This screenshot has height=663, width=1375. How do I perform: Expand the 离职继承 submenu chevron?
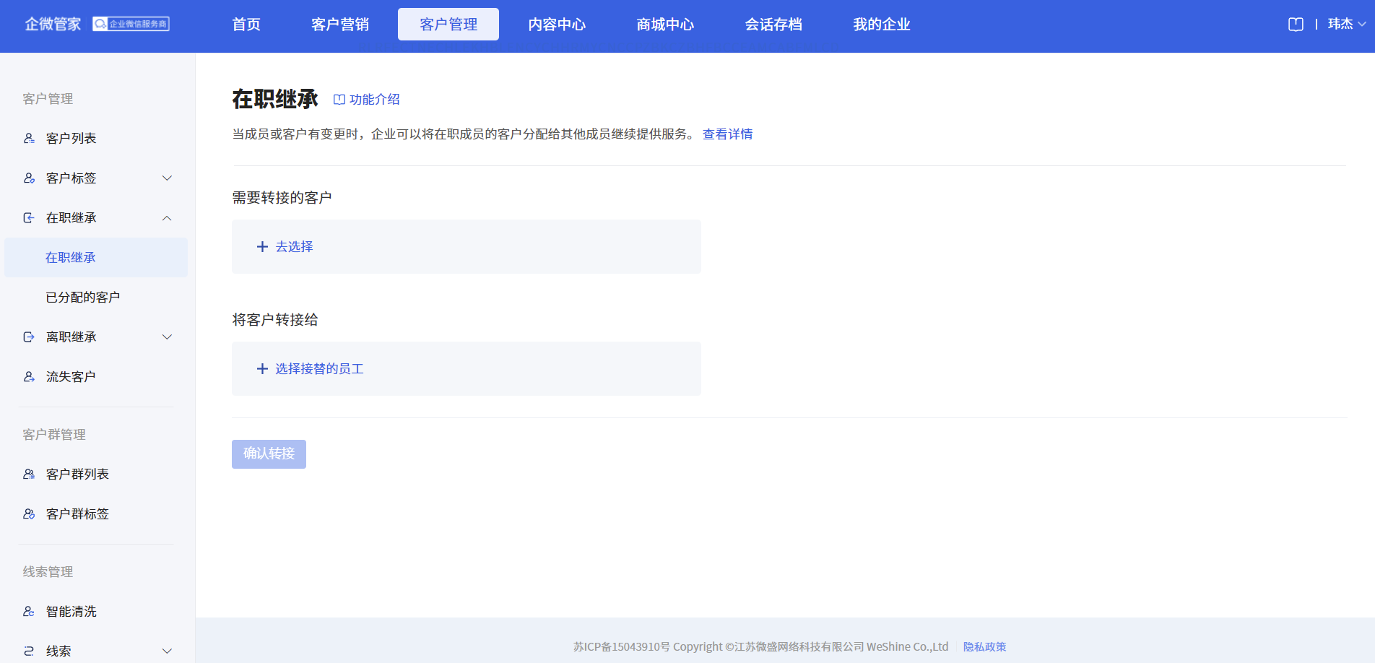click(x=167, y=337)
